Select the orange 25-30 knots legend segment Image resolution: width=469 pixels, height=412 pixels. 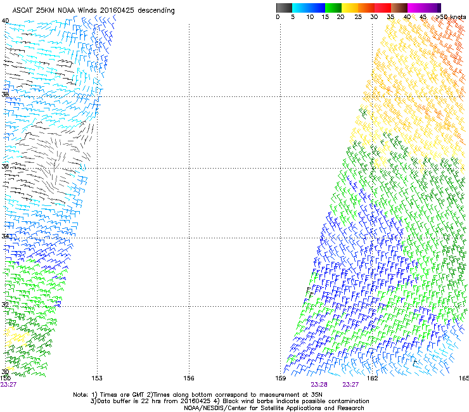tap(366, 8)
